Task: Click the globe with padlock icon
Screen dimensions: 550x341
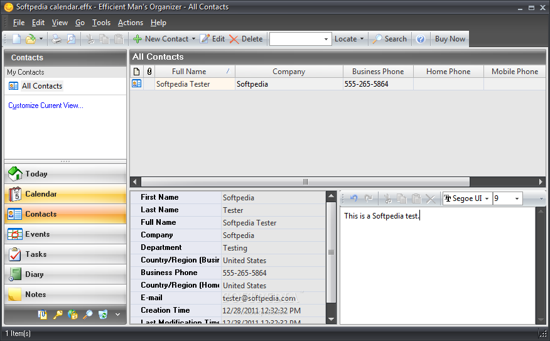Action: coord(73,315)
